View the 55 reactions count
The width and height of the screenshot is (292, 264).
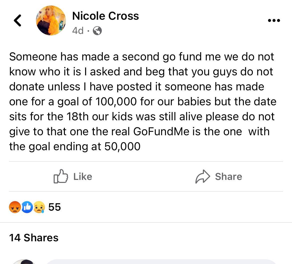pos(54,207)
